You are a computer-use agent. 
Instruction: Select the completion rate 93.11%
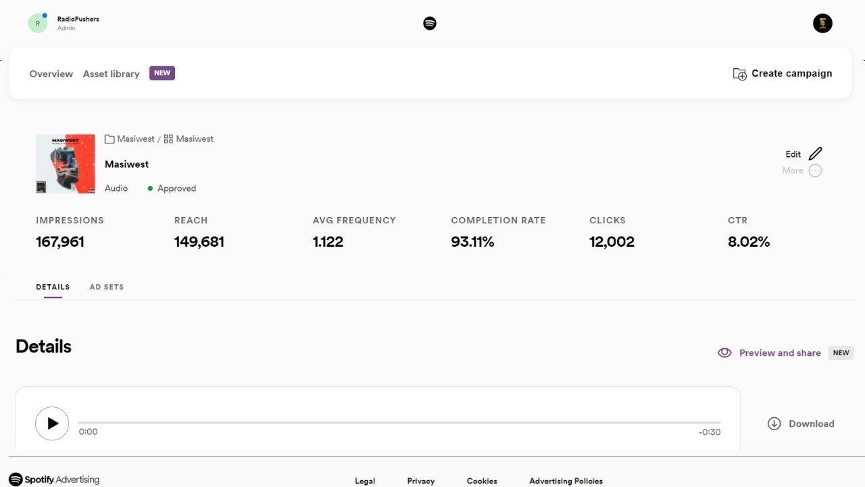(x=472, y=241)
